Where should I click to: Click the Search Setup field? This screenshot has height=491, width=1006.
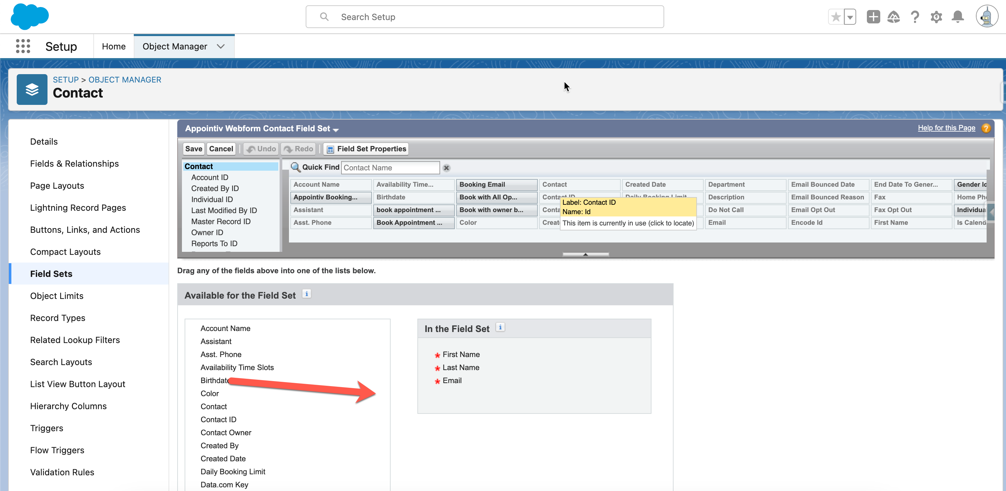(x=484, y=17)
